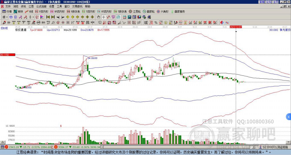The height and width of the screenshot is (155, 291).
Task: Open 赢家服务 from the toolbar
Action: coord(178,11)
